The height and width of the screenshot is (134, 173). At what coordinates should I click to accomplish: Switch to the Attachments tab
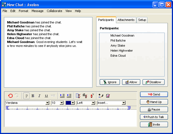[126, 20]
